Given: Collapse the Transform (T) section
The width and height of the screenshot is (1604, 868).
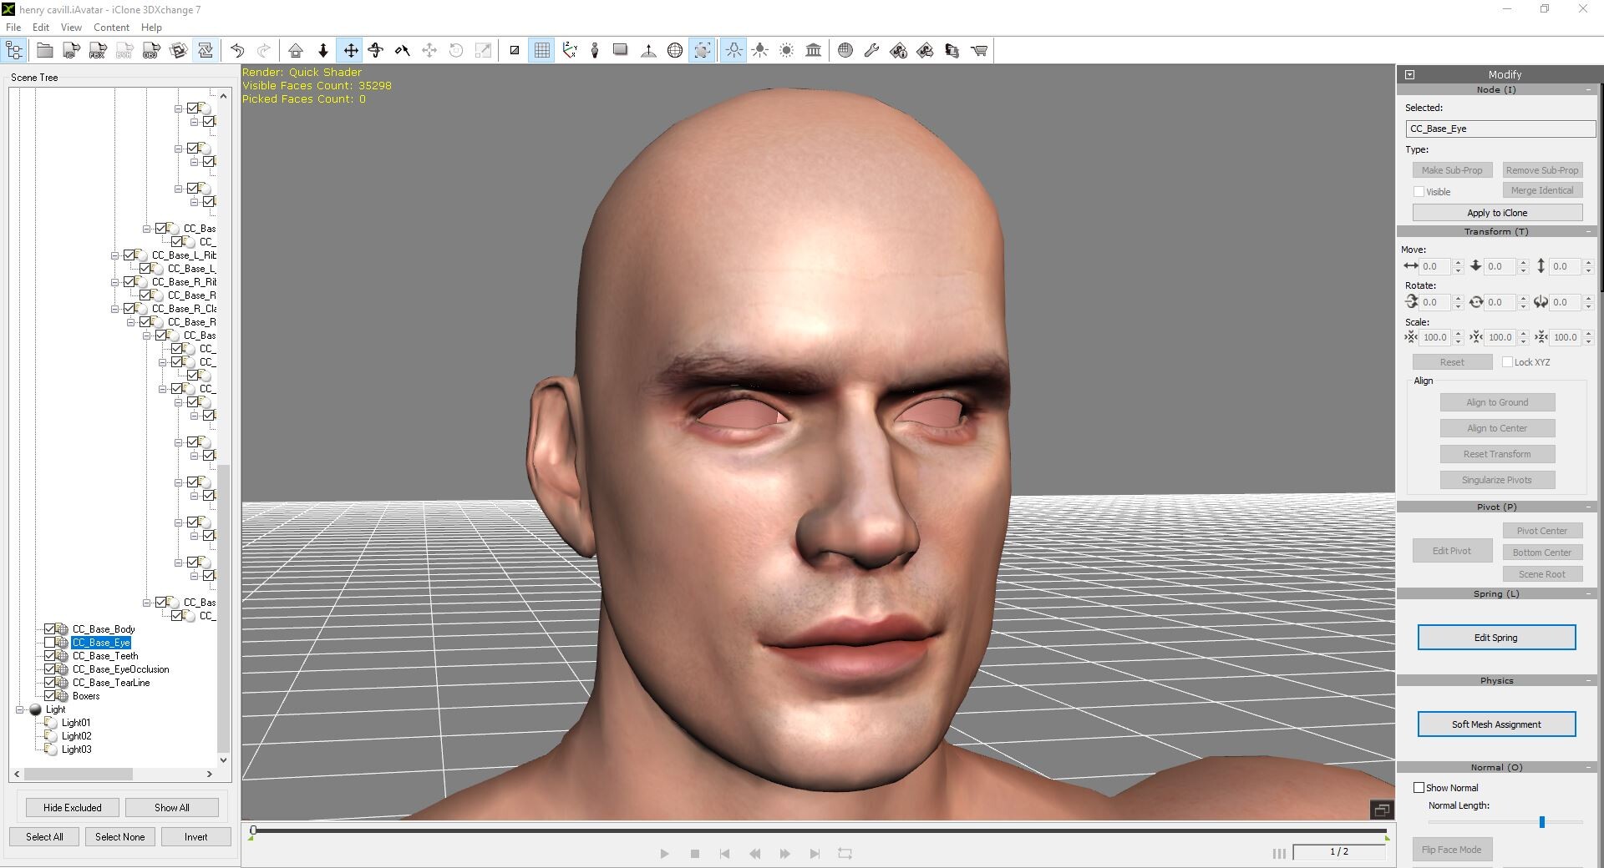Looking at the screenshot, I should click(1588, 232).
